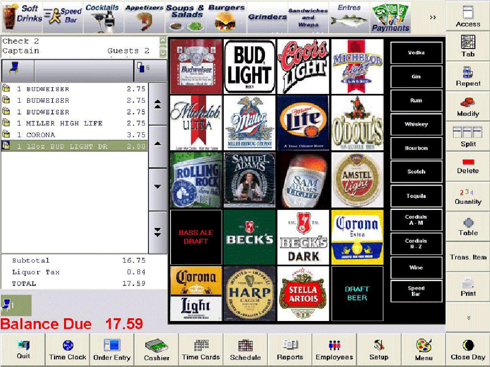Select the O'Doul's tile
This screenshot has height=367, width=490.
[x=357, y=123]
